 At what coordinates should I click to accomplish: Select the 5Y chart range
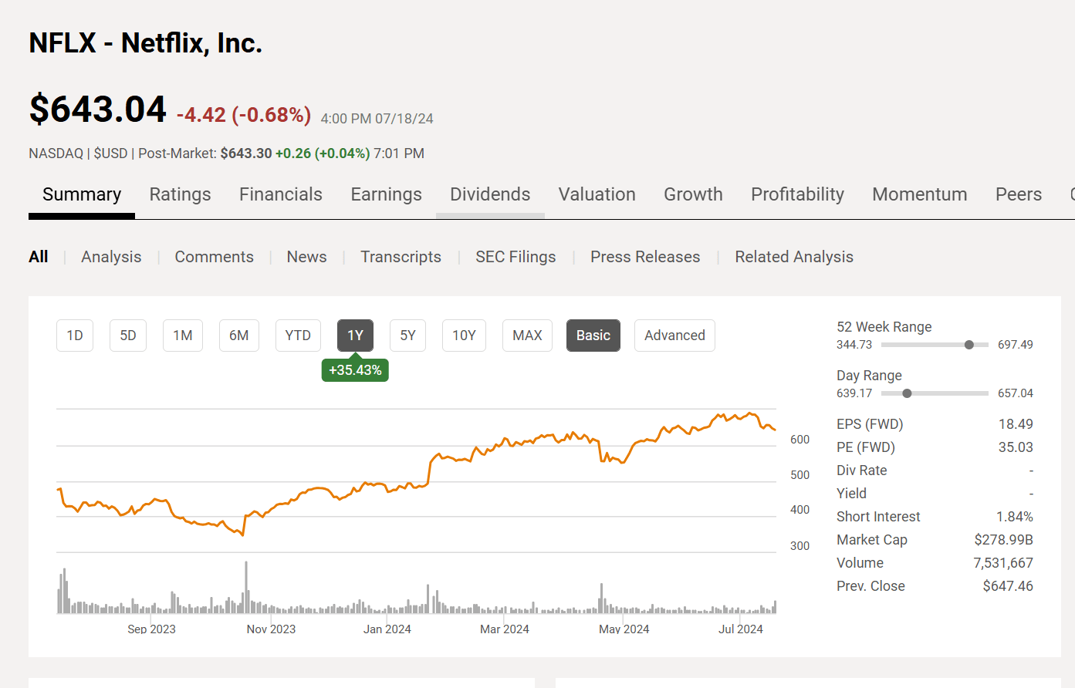[x=407, y=336]
